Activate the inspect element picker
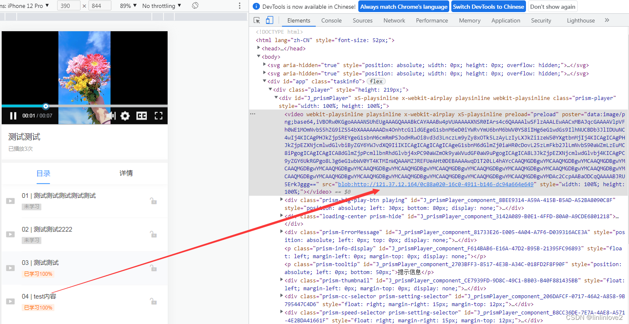 pyautogui.click(x=257, y=20)
